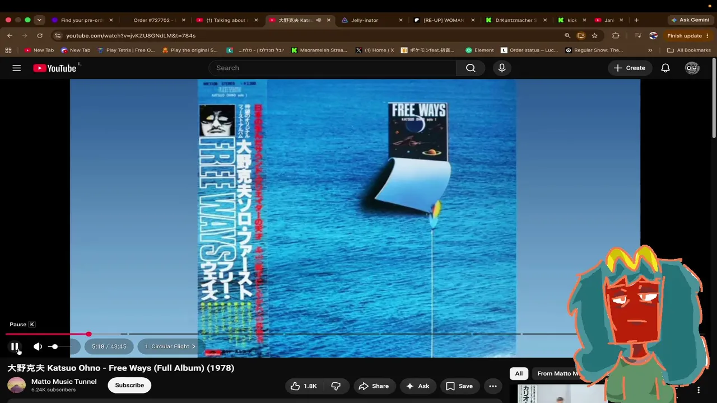Like the video (1.8K)
717x403 pixels.
point(304,386)
